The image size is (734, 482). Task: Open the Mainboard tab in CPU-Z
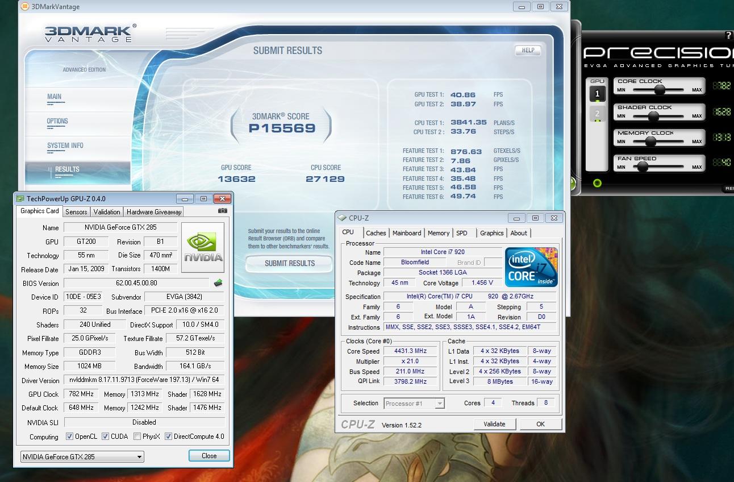(407, 233)
